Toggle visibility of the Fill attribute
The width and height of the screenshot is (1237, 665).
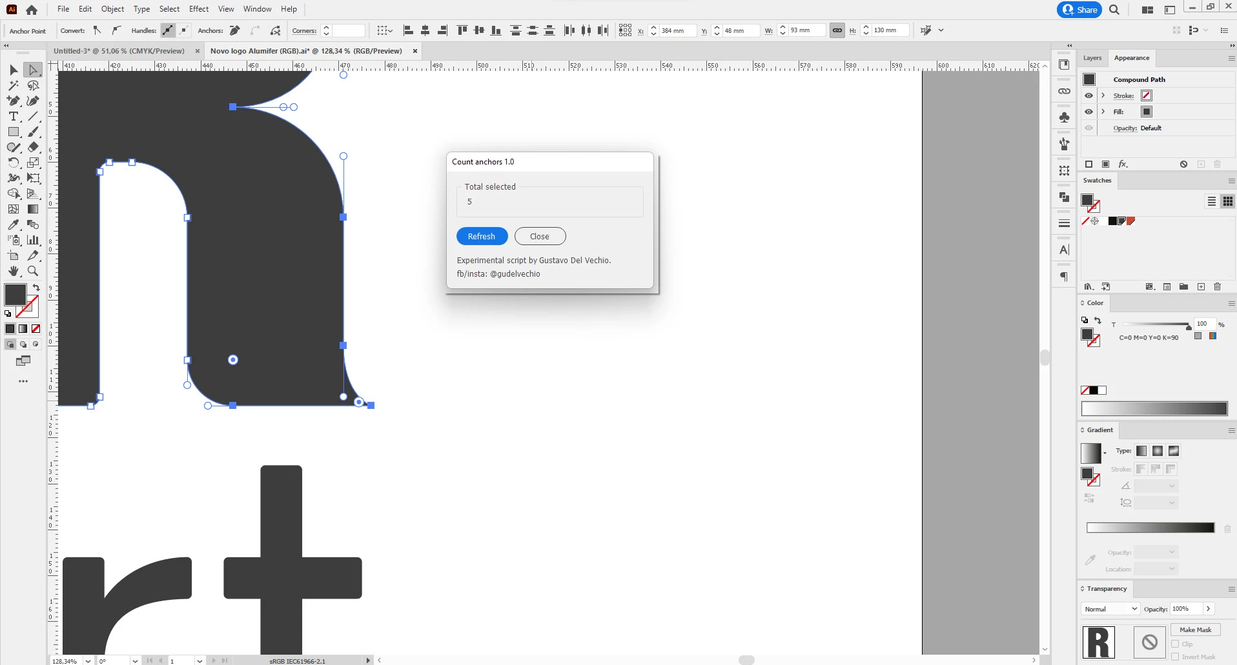click(1089, 112)
